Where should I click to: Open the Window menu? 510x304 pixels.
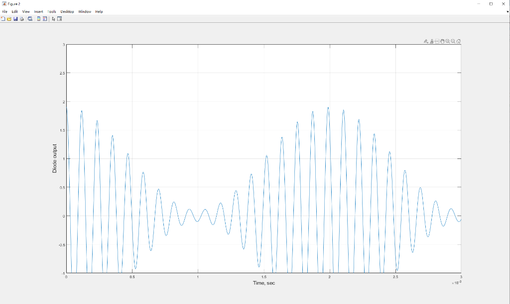click(84, 11)
